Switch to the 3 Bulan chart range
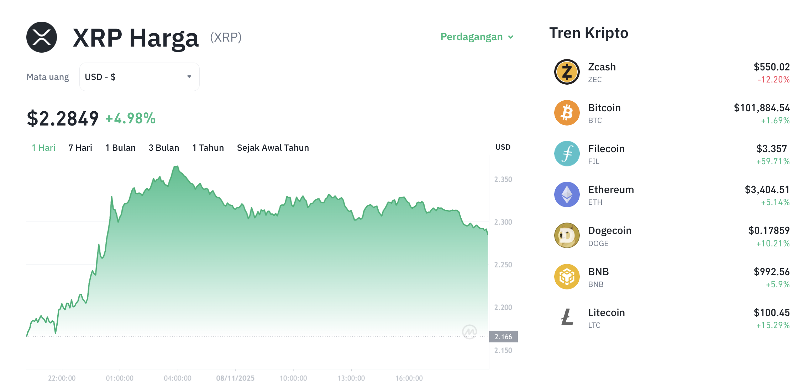798x384 pixels. pos(164,148)
